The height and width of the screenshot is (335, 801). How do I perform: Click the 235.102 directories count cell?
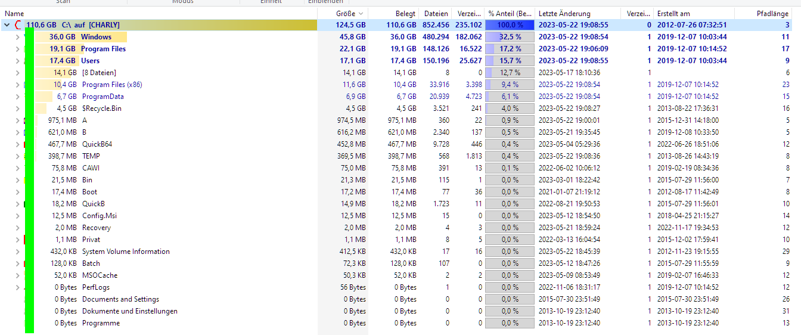[x=468, y=25]
